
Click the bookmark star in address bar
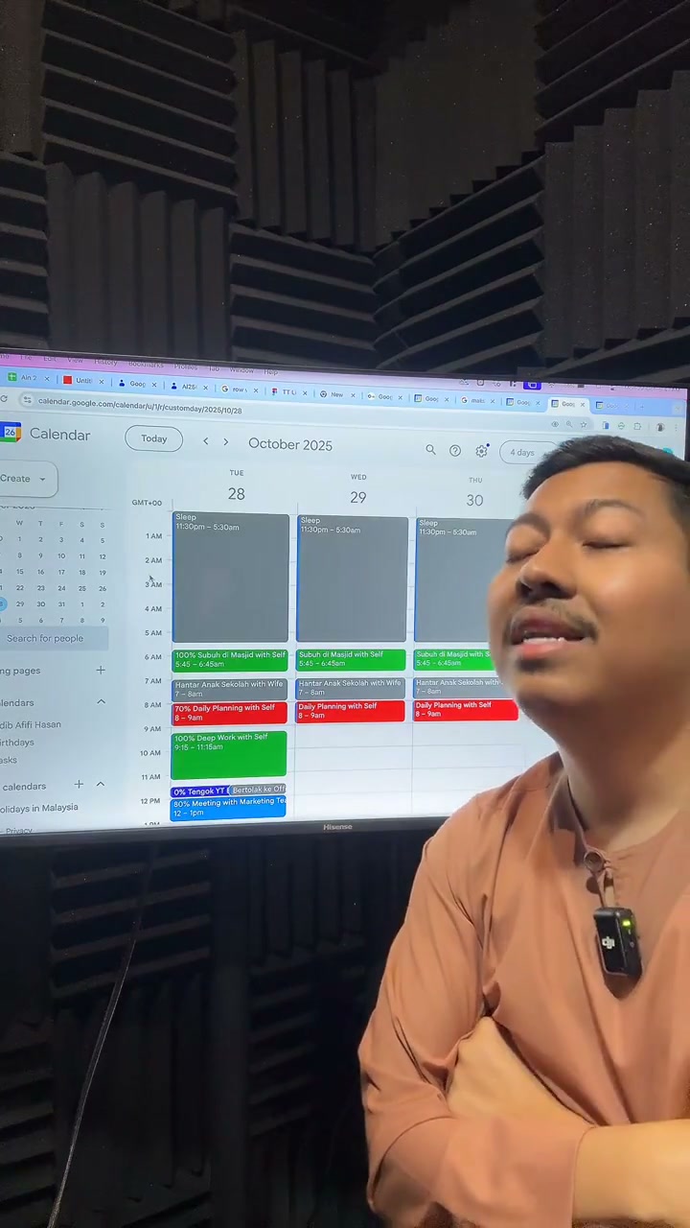coord(583,424)
